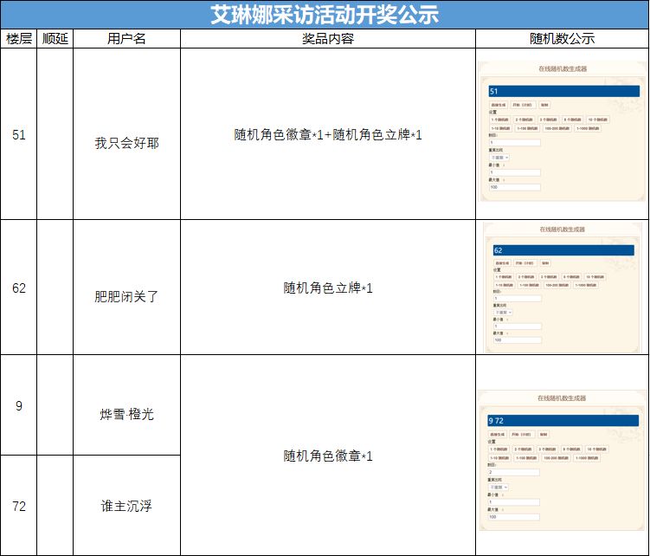Click the prize cell 随机角色立牌*1
This screenshot has width=650, height=556.
328,288
